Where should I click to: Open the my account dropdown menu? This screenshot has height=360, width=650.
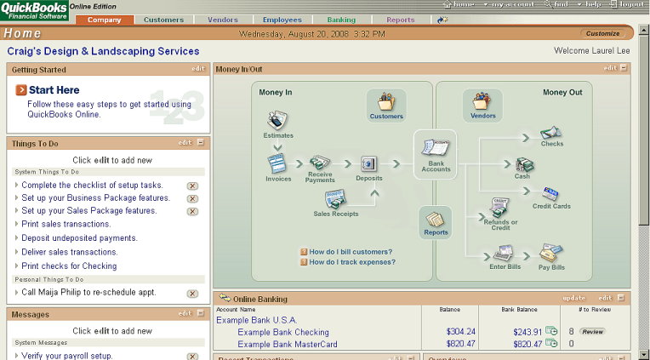click(509, 4)
